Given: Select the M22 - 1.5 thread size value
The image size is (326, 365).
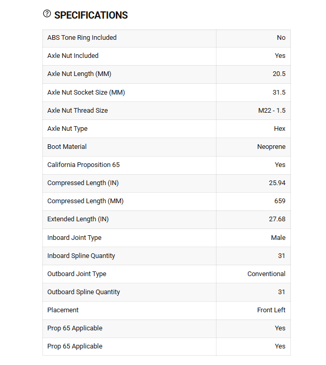Looking at the screenshot, I should 272,111.
